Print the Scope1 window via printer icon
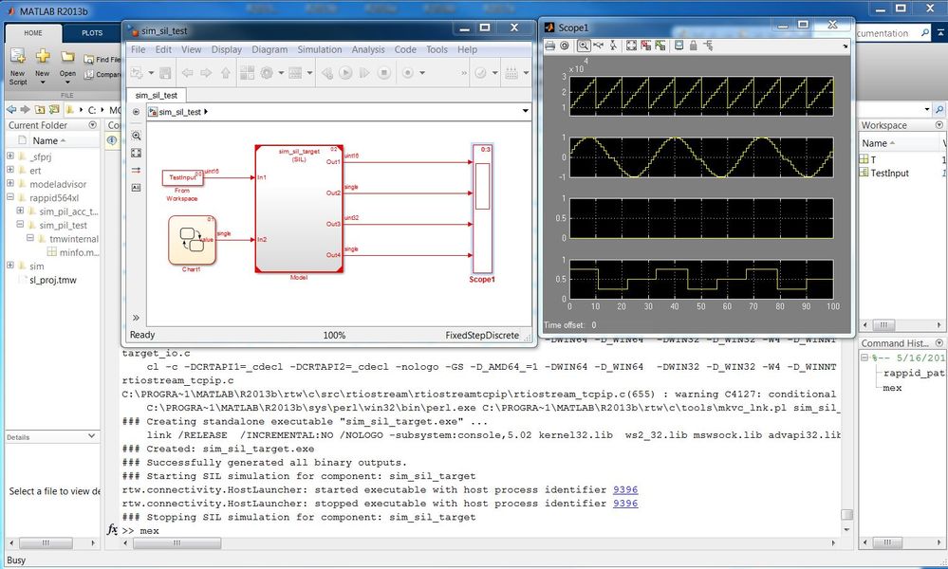Image resolution: width=948 pixels, height=569 pixels. (549, 46)
